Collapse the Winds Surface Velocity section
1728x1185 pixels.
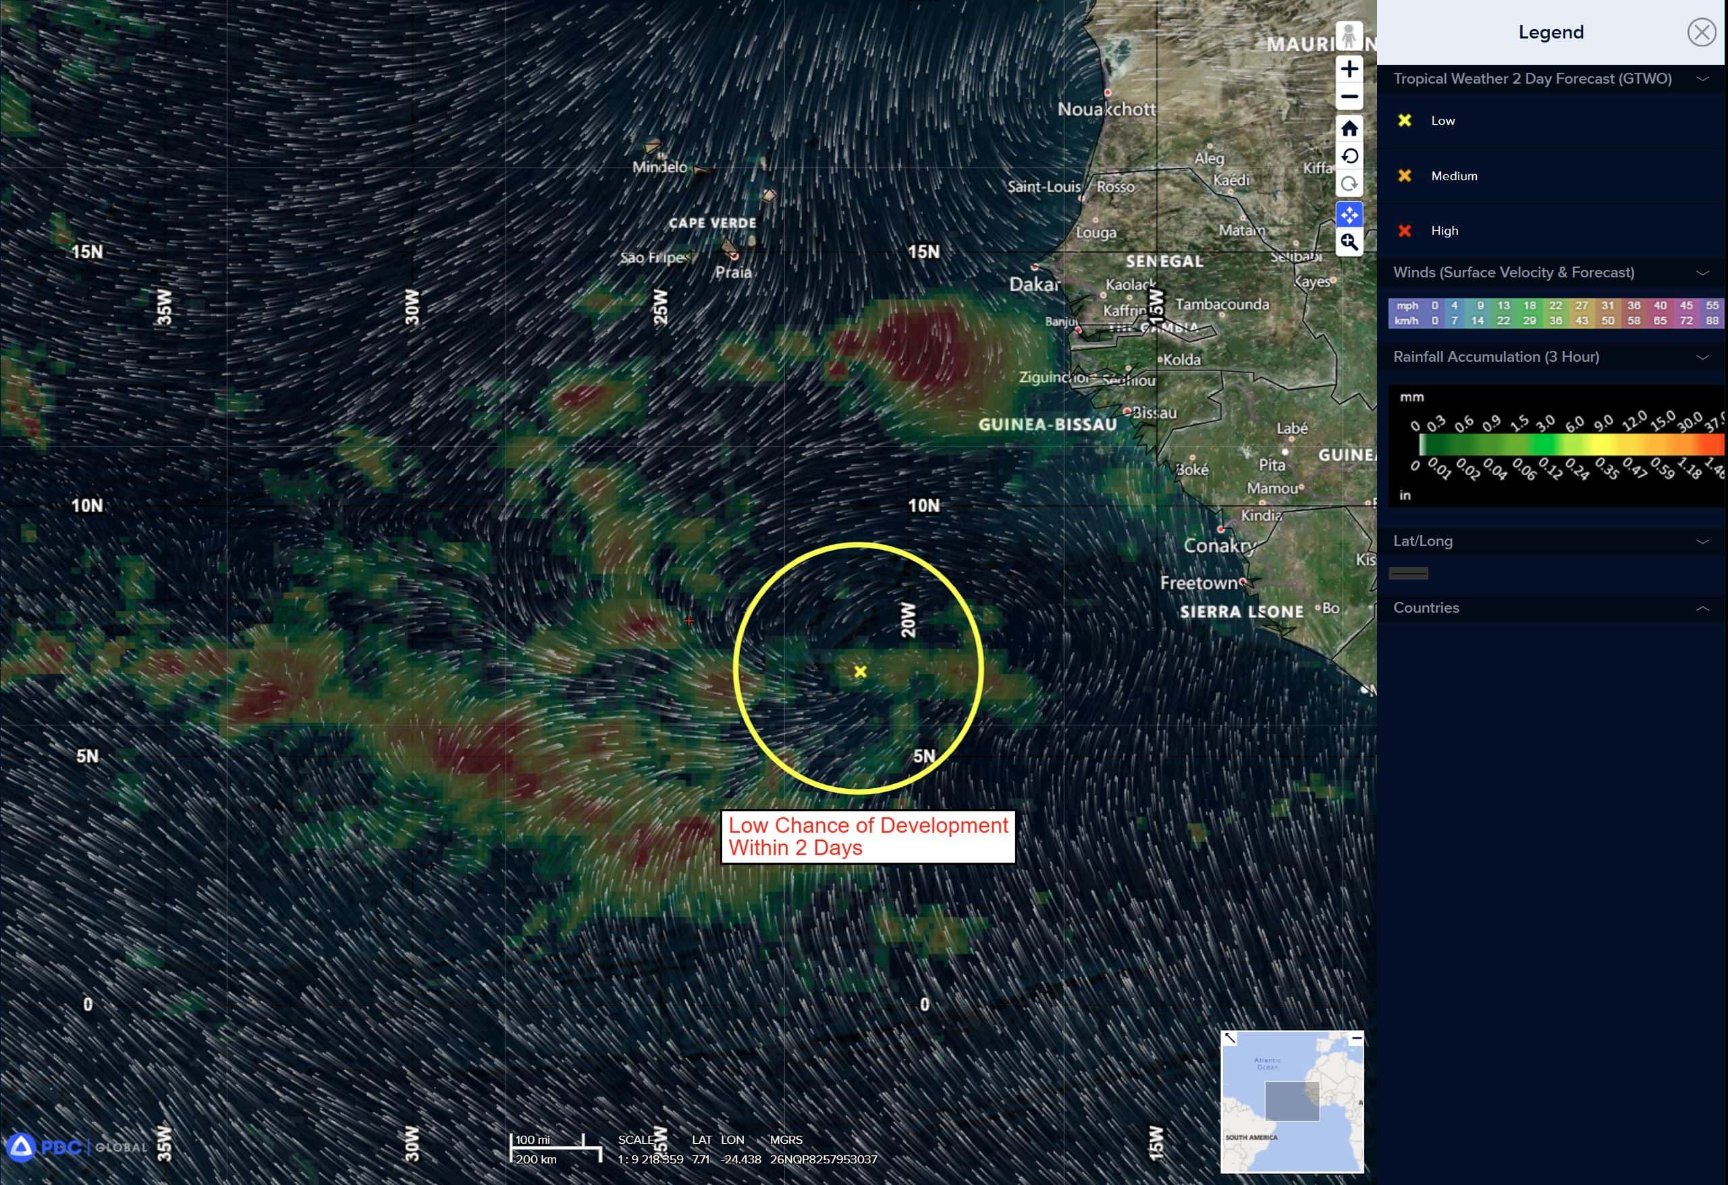click(1702, 273)
